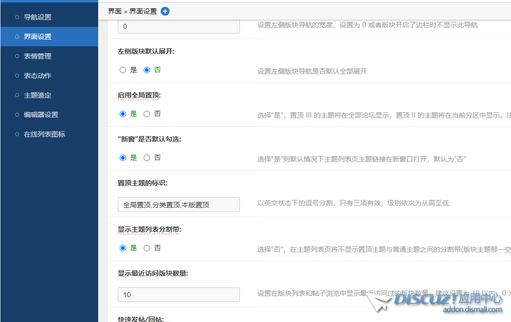Select 界面设置 sidebar item
Screen dimensions: 511x322
[38, 37]
